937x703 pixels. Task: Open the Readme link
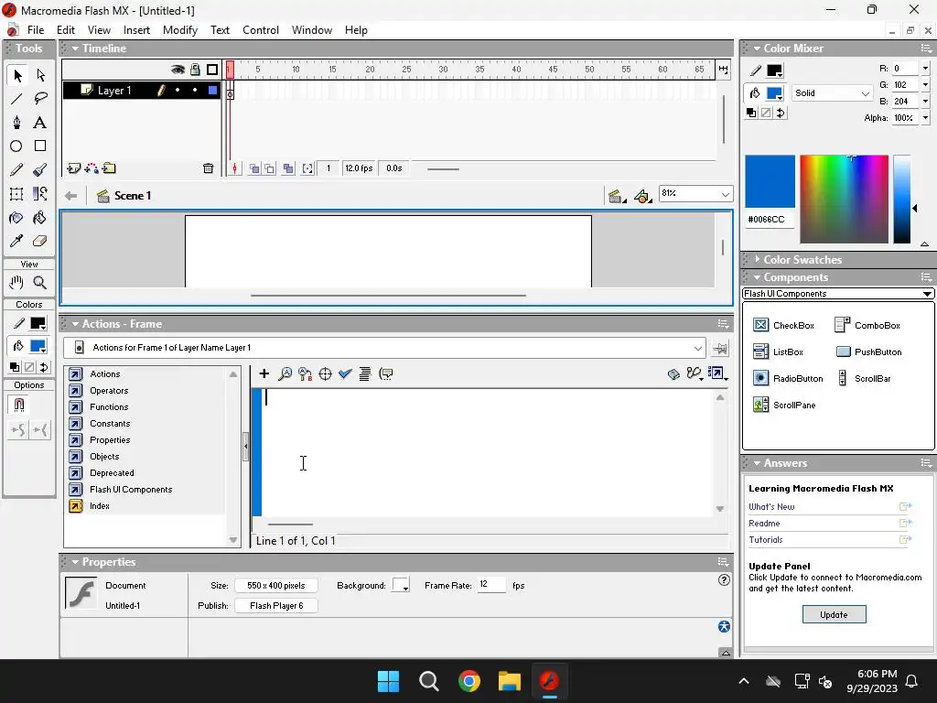click(x=764, y=524)
